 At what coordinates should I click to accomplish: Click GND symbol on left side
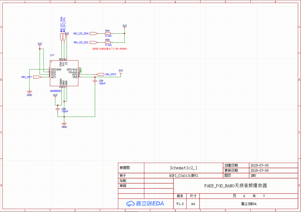29,92
